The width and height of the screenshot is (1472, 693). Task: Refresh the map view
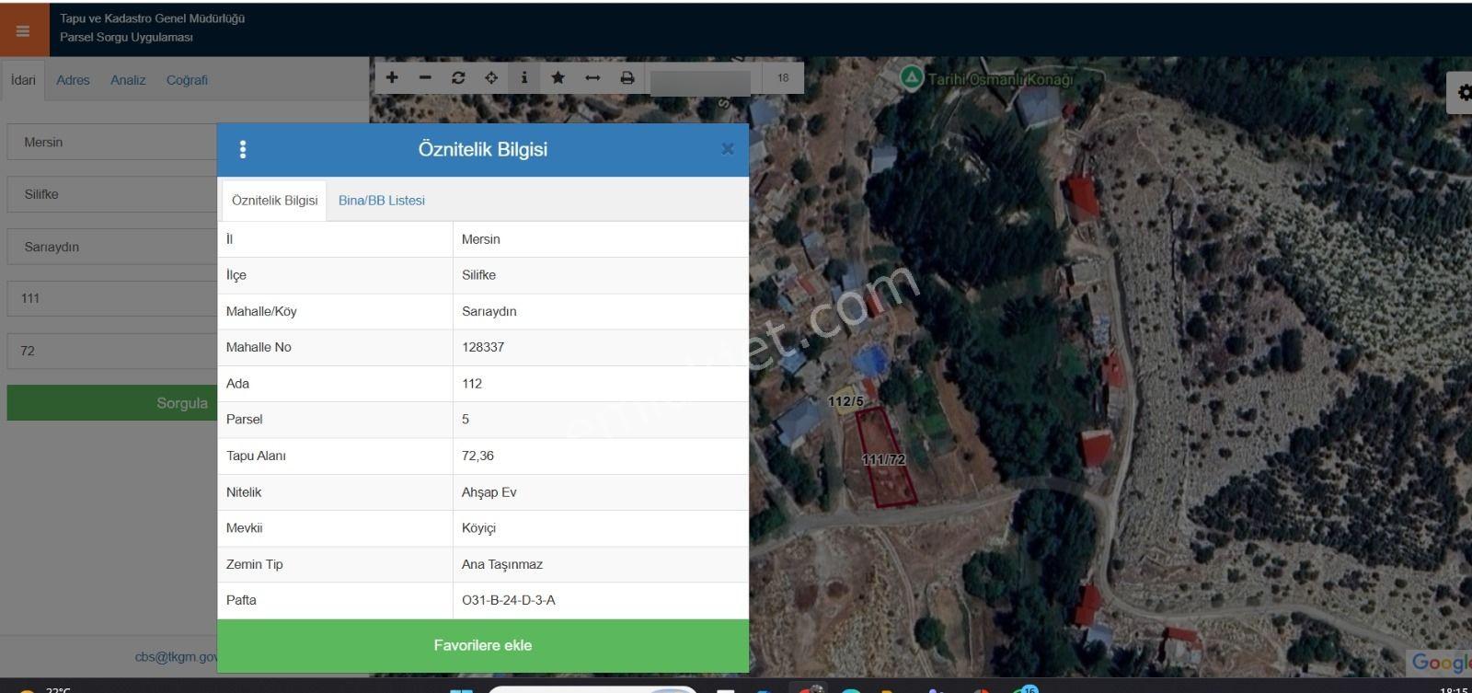click(458, 78)
